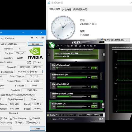Refresh GPU-Z sensor data
The image size is (132, 132).
pos(37,37)
